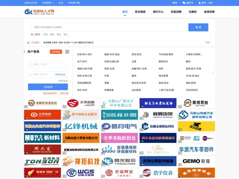Select 教育培训 category
The width and height of the screenshot is (239, 179).
[x=163, y=62]
